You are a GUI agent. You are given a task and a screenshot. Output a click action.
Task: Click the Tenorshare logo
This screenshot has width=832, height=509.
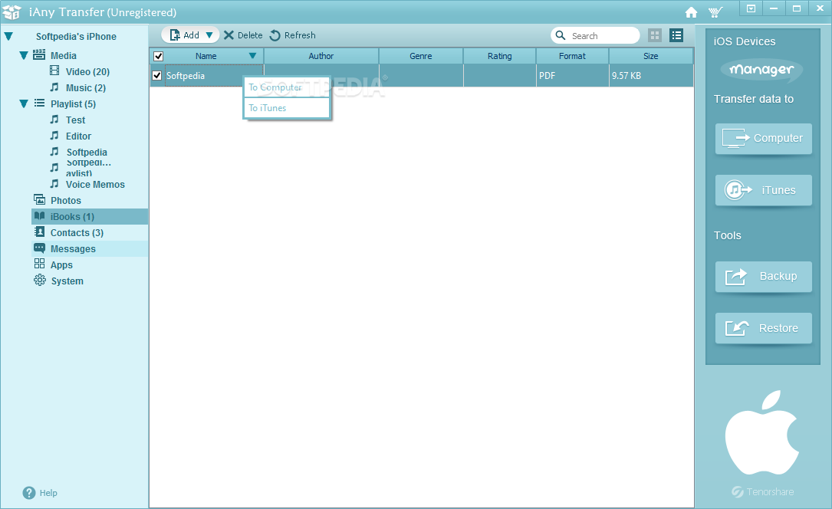point(762,492)
